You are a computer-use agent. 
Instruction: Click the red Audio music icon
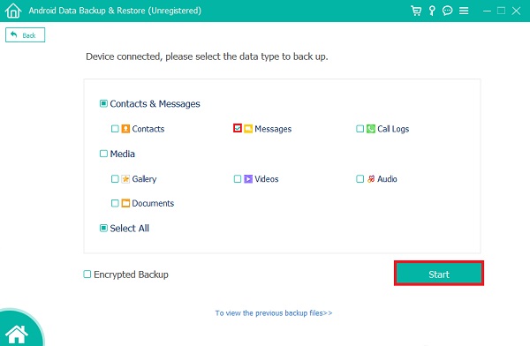click(371, 179)
